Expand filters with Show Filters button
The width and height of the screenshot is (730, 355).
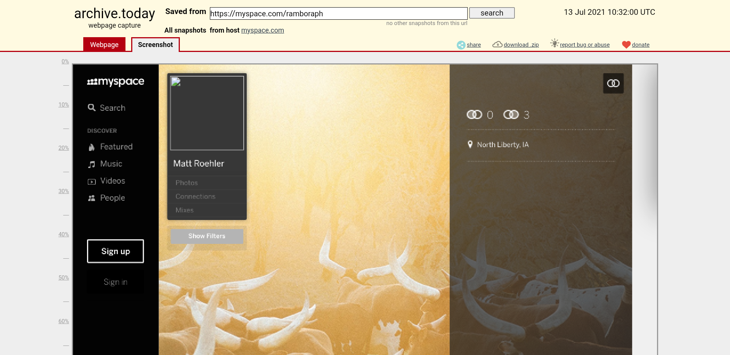pyautogui.click(x=207, y=236)
